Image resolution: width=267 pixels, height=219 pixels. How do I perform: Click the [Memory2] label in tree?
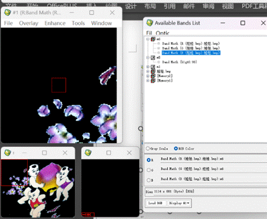coord(164,76)
